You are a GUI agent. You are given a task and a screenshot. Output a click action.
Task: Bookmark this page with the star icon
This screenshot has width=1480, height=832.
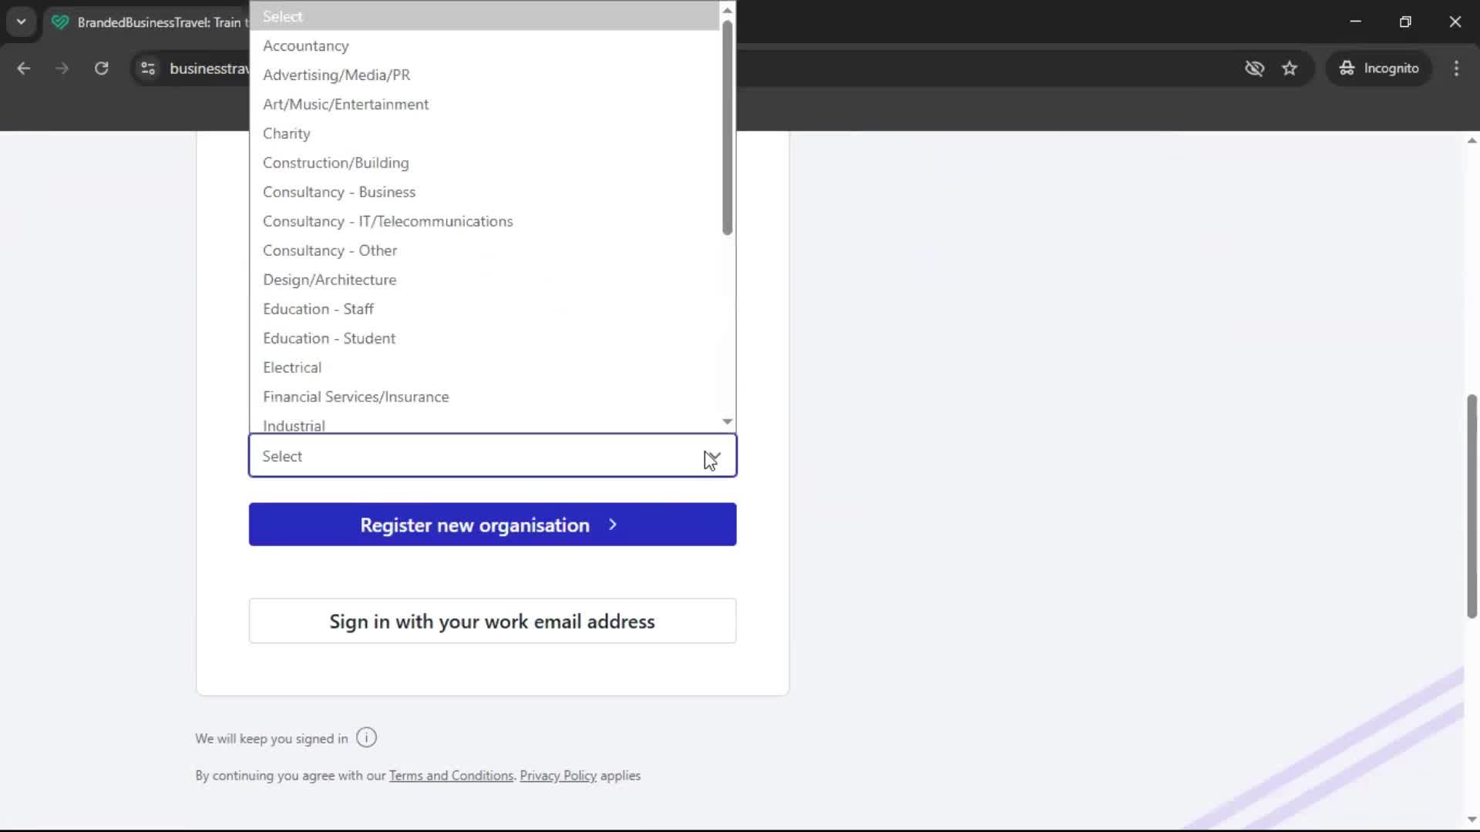click(x=1290, y=68)
